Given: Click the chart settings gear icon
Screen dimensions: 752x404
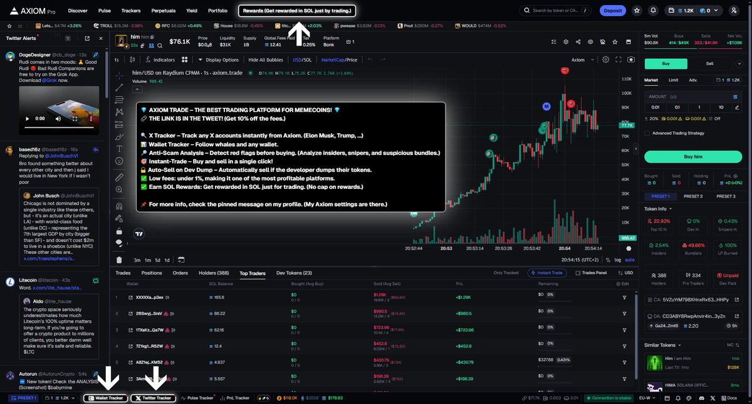Looking at the screenshot, I should click(605, 60).
